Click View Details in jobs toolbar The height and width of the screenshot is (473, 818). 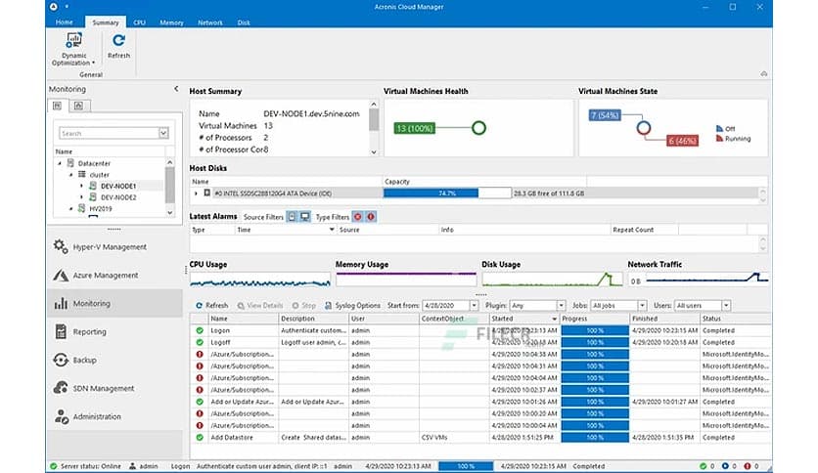tap(260, 306)
